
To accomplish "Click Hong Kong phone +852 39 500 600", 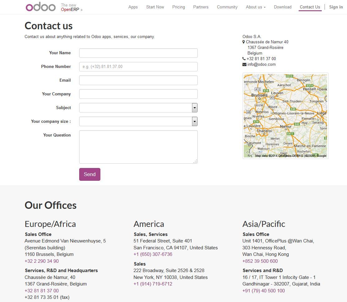I will pyautogui.click(x=260, y=261).
